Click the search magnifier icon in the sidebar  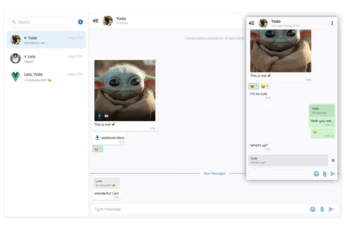[x=14, y=22]
